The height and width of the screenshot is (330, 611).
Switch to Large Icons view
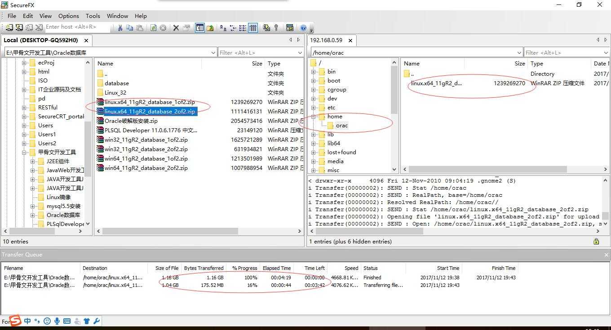[x=223, y=28]
